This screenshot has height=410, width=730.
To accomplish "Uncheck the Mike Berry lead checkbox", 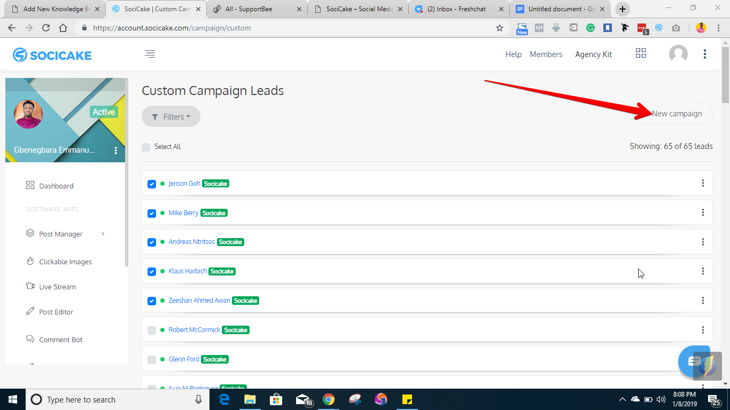I will pyautogui.click(x=152, y=213).
